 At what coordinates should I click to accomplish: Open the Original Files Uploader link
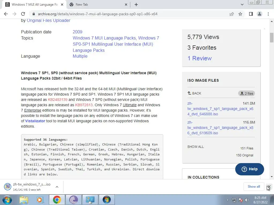(x=48, y=20)
